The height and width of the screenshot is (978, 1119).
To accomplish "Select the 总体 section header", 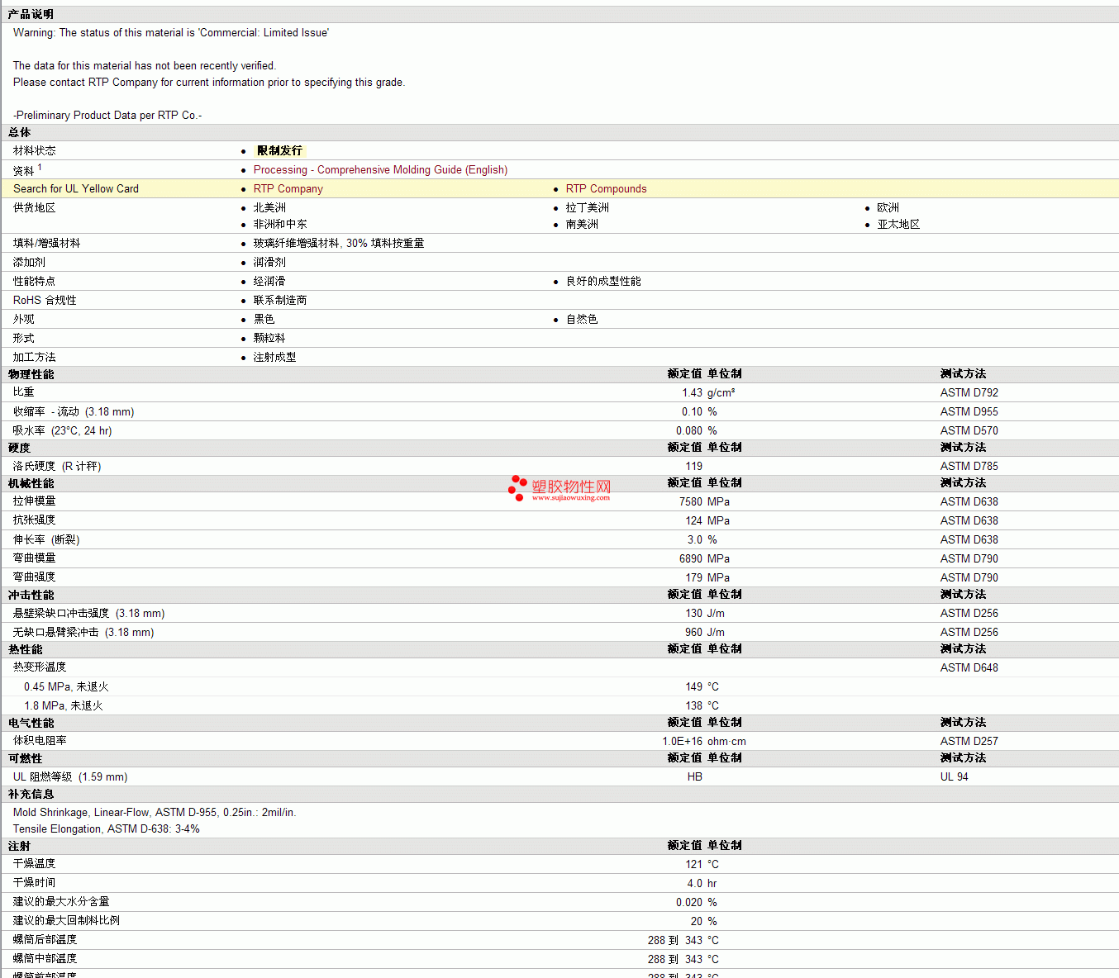I will pos(20,132).
